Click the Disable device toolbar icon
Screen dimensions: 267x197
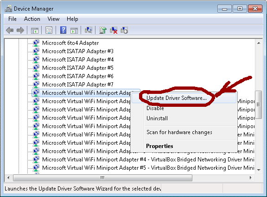(x=124, y=30)
